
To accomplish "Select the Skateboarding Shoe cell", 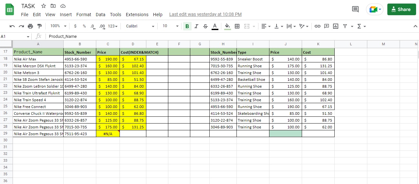I will [253, 113].
